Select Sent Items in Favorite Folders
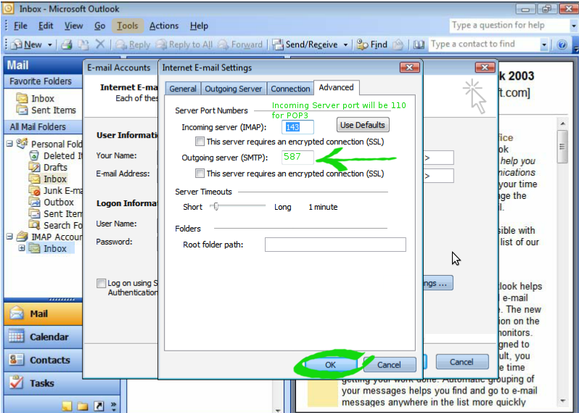Screen dimensions: 579x413 [46, 110]
